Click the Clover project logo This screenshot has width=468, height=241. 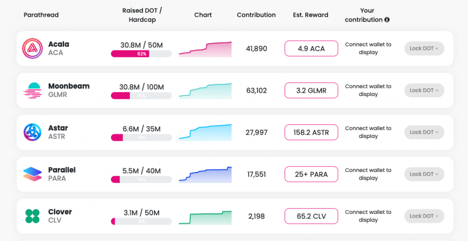[32, 216]
